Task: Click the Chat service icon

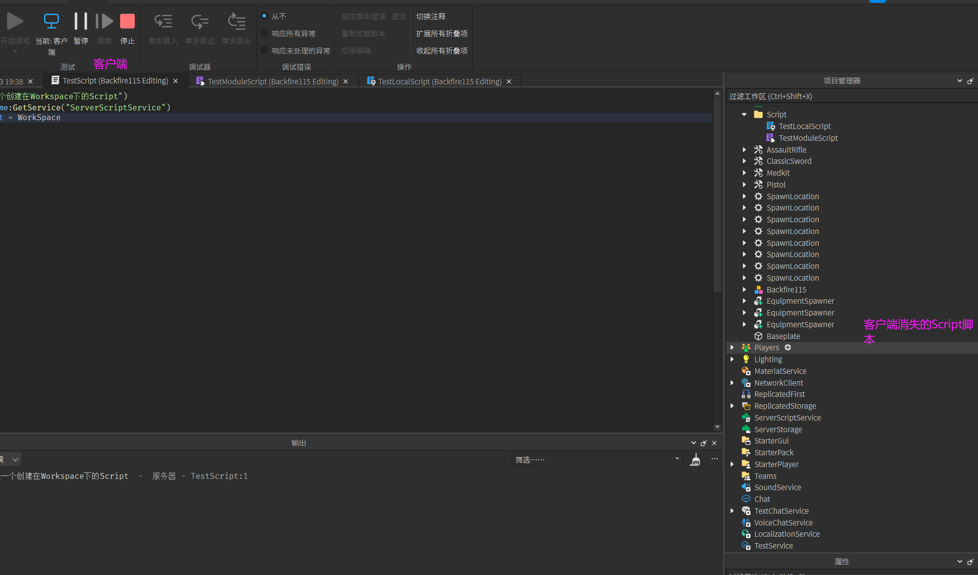Action: pyautogui.click(x=746, y=499)
